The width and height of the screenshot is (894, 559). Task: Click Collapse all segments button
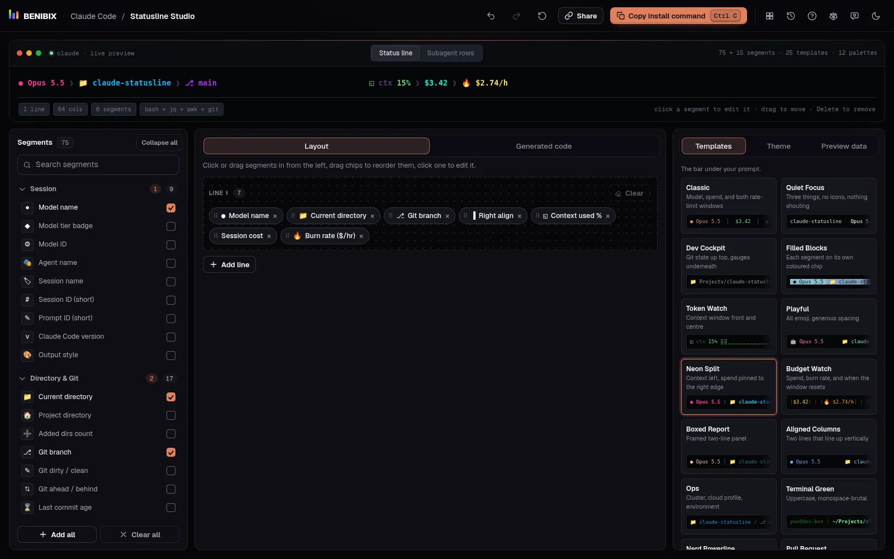click(x=159, y=143)
